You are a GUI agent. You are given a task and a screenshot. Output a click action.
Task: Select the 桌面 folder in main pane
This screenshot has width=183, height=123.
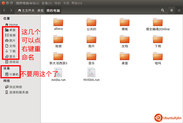point(125,58)
